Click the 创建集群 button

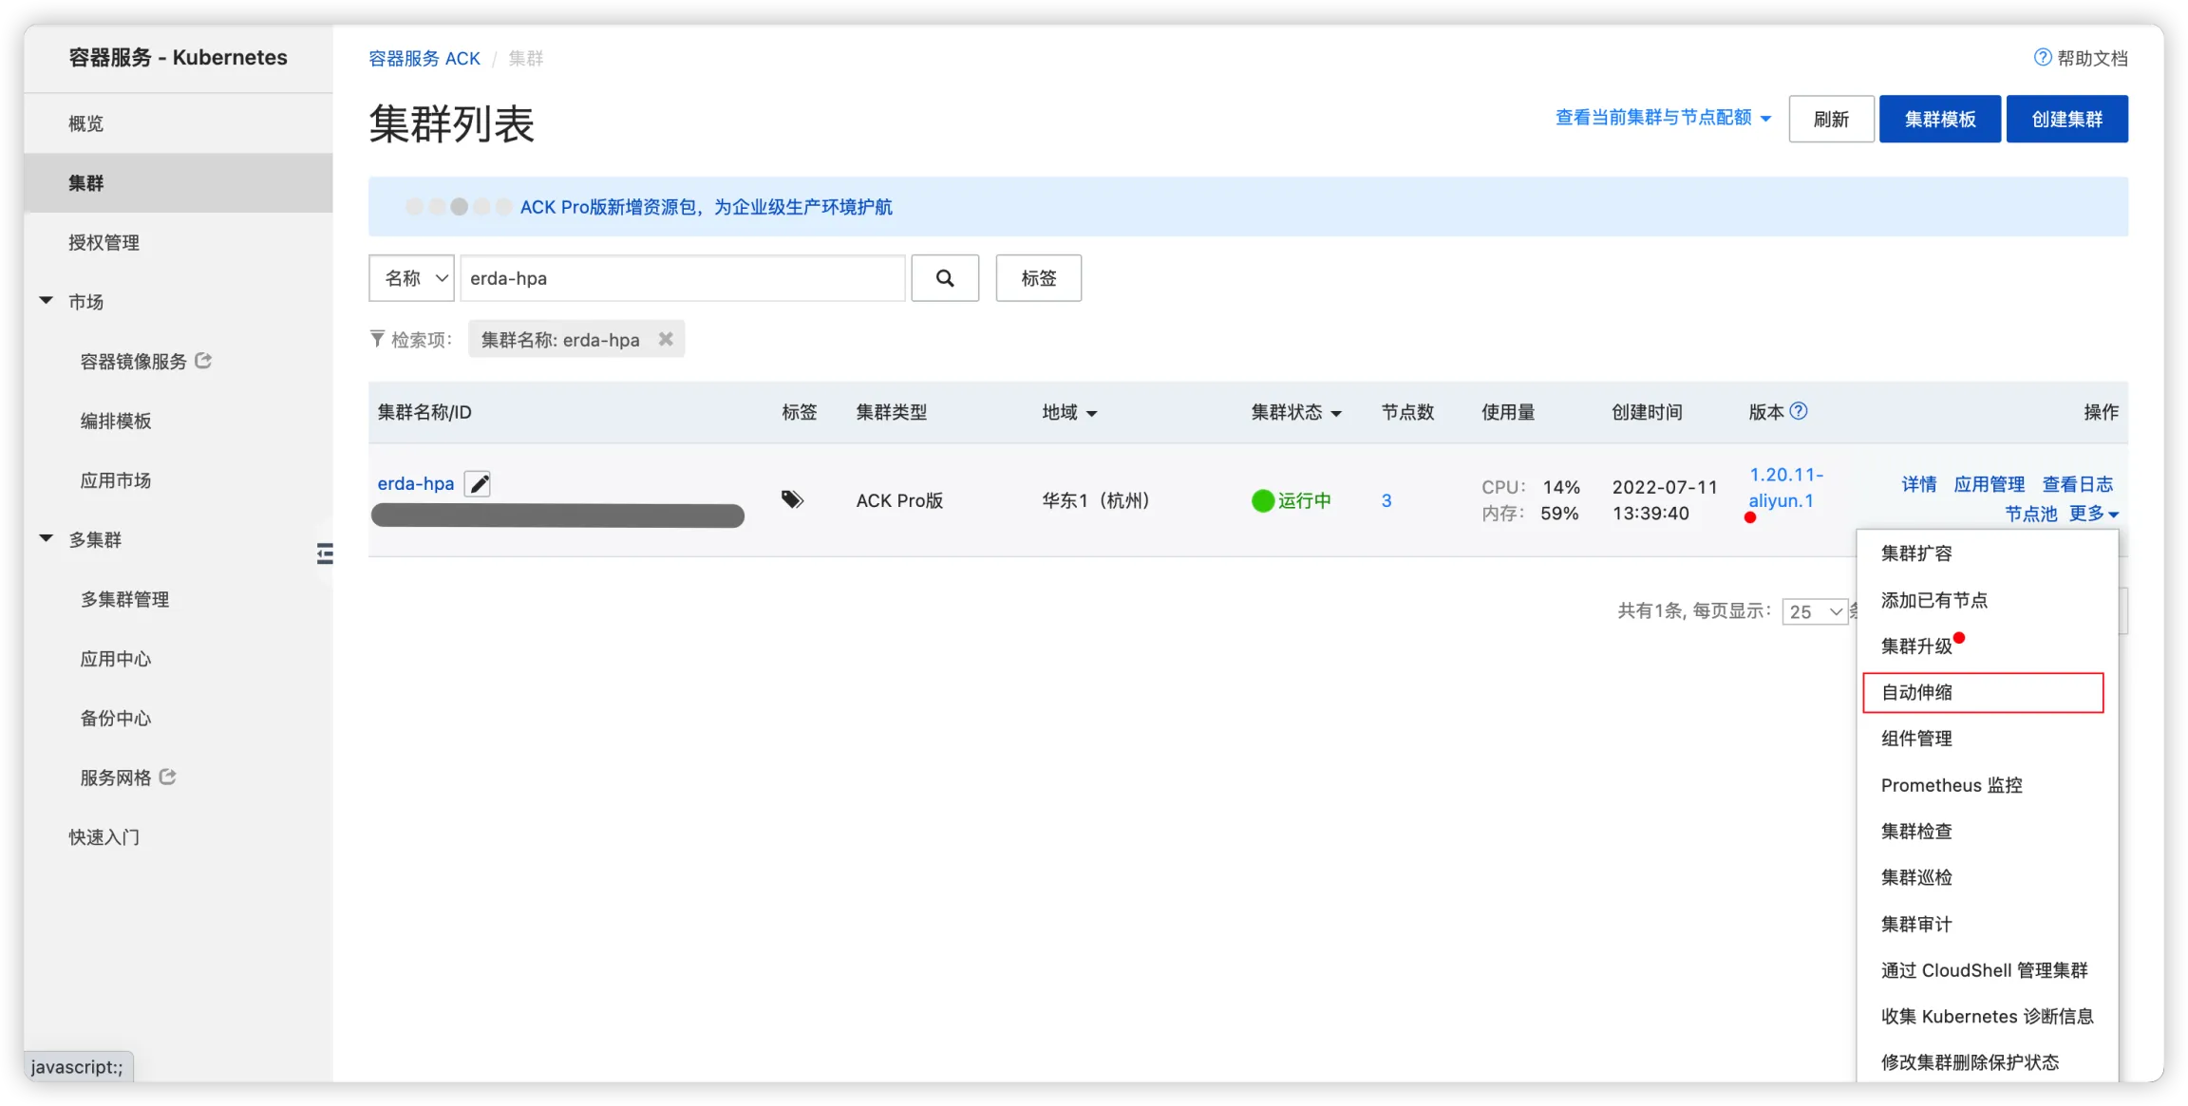pos(2066,119)
